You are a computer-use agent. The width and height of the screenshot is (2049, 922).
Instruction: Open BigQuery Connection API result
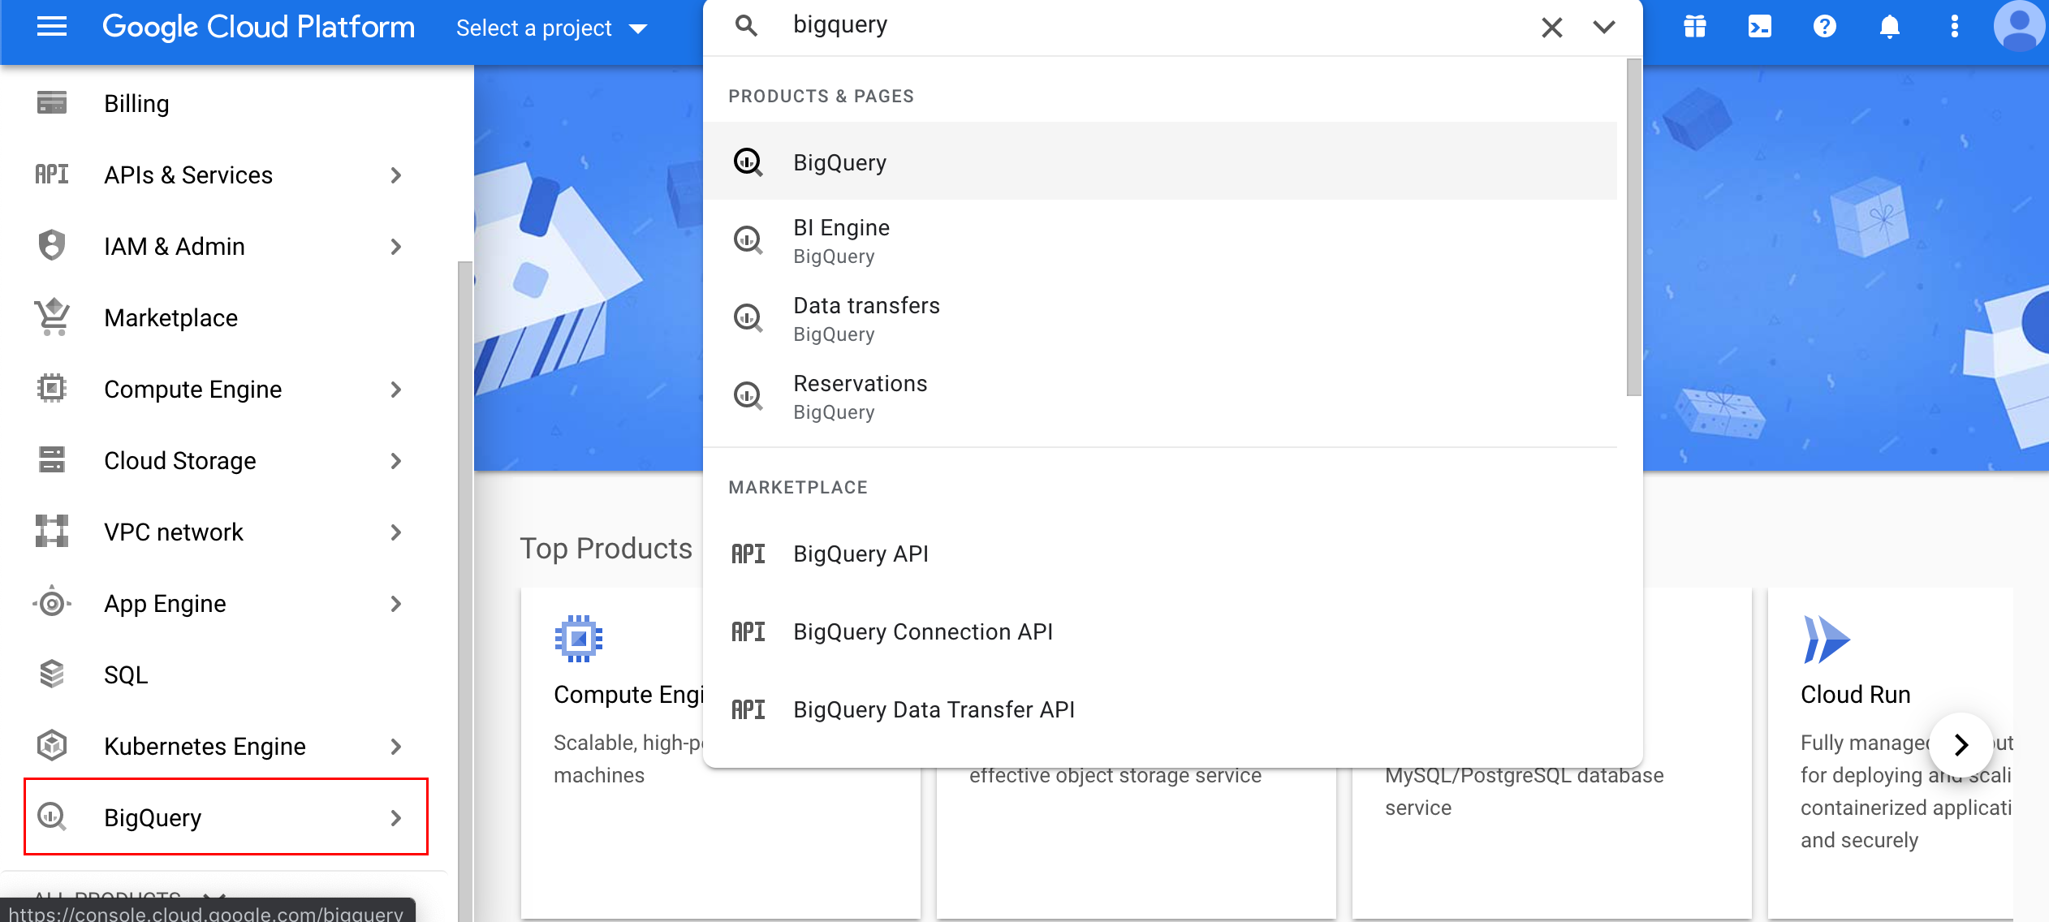point(1160,631)
